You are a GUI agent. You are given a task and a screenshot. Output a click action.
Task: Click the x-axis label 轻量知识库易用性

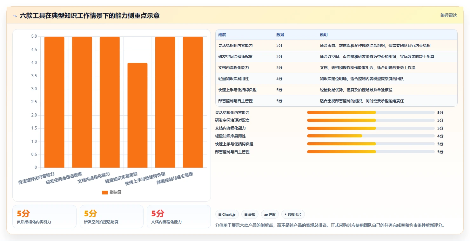click(121, 178)
